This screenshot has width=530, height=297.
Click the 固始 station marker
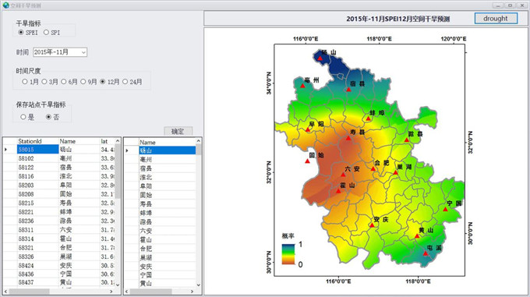307,161
